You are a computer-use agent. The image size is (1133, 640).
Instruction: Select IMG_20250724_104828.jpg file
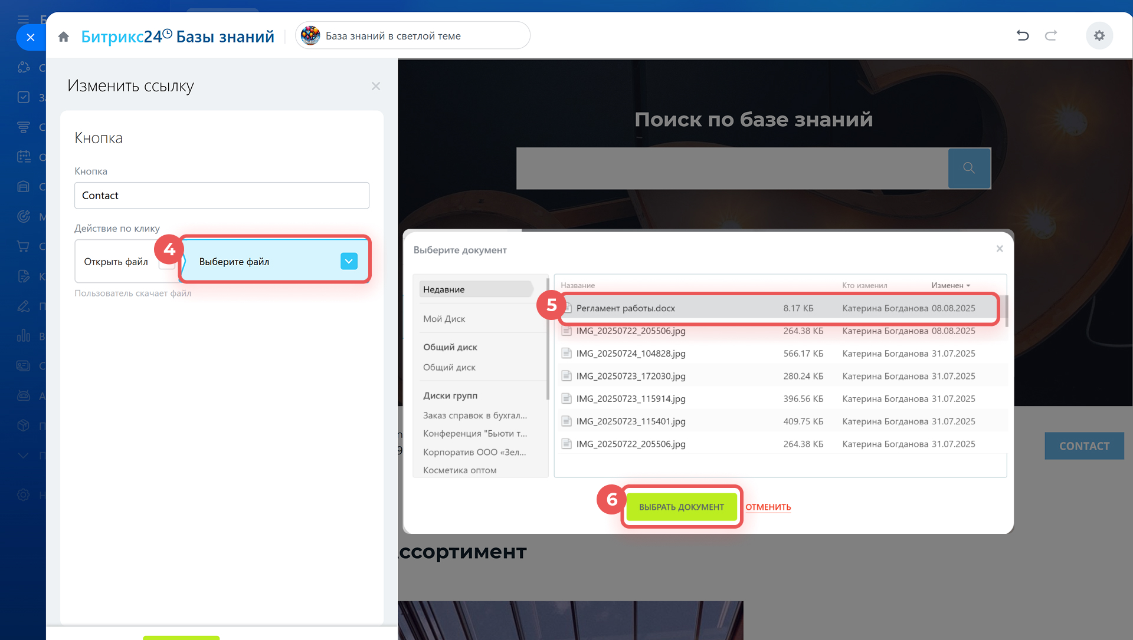point(779,354)
